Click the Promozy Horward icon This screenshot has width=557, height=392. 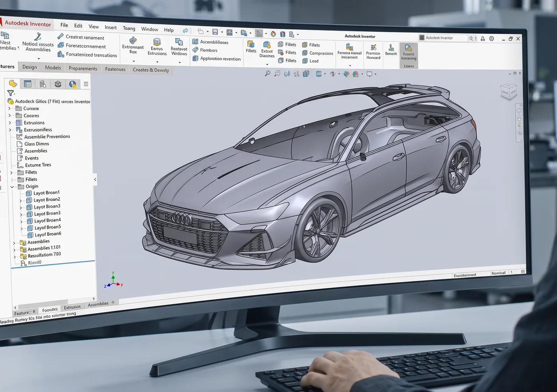point(374,47)
